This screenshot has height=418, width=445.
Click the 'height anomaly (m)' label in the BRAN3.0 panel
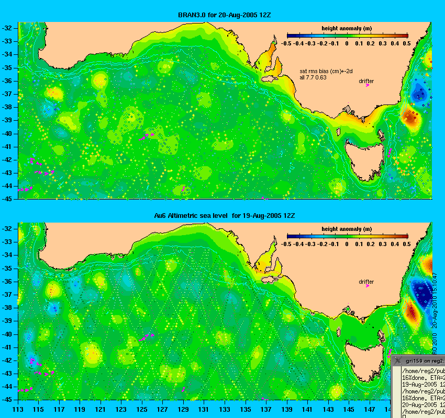coord(347,28)
